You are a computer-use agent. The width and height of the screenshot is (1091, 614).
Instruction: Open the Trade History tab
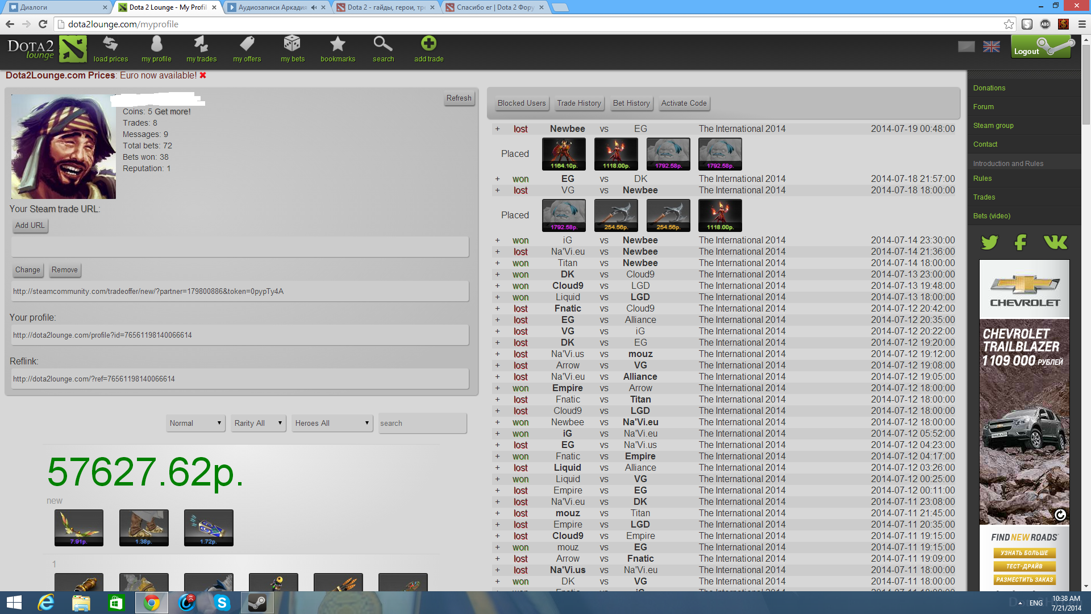tap(578, 103)
